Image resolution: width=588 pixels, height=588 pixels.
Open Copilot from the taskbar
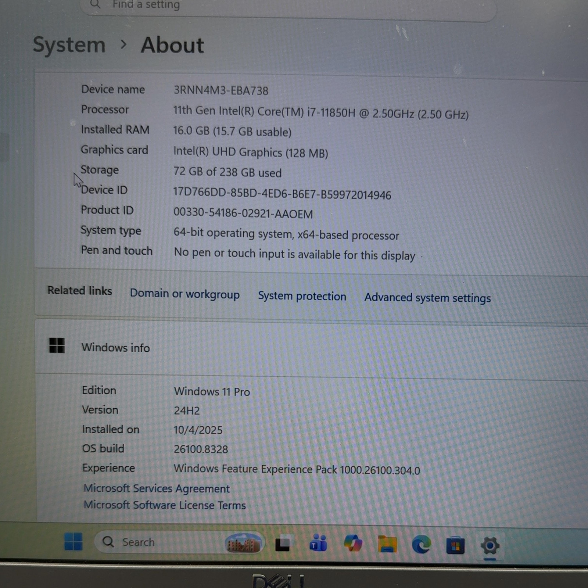click(353, 543)
